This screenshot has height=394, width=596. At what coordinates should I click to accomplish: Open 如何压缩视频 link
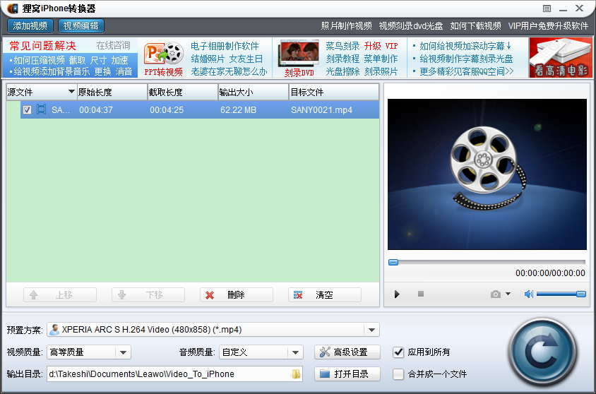click(39, 60)
